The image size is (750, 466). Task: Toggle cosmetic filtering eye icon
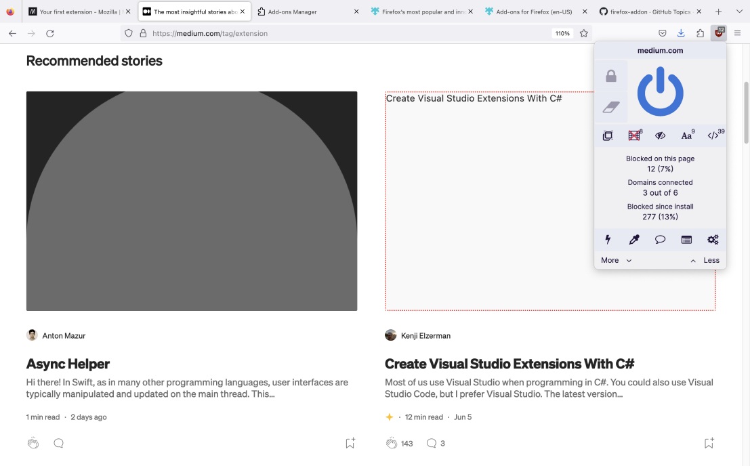660,135
